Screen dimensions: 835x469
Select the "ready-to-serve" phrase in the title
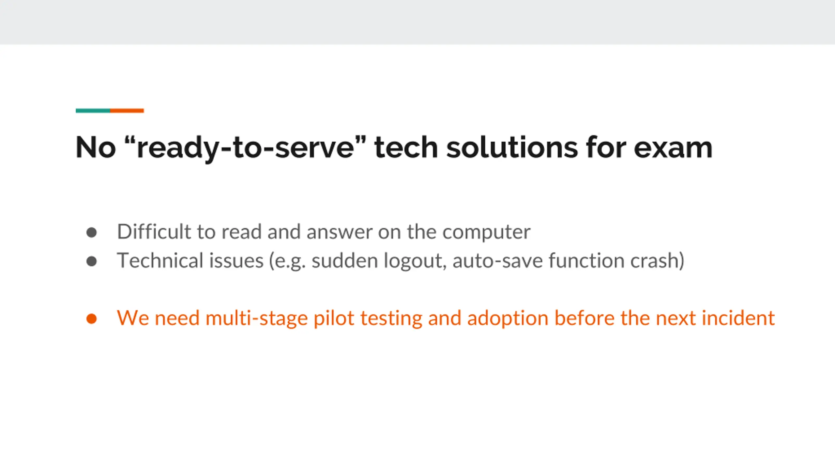pyautogui.click(x=246, y=148)
